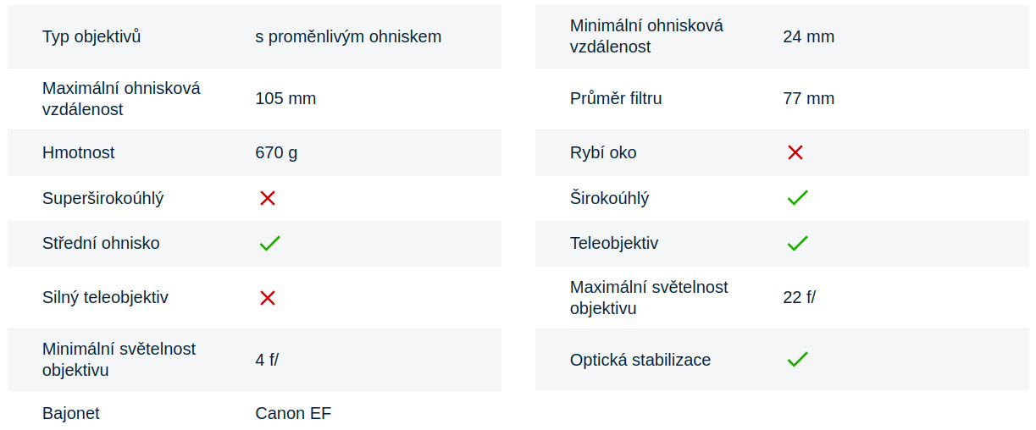Click green check icon for Širokoúhlý

pos(797,198)
